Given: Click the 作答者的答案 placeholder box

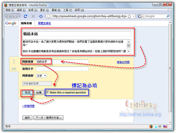Looking at the screenshot, I should point(37,83).
